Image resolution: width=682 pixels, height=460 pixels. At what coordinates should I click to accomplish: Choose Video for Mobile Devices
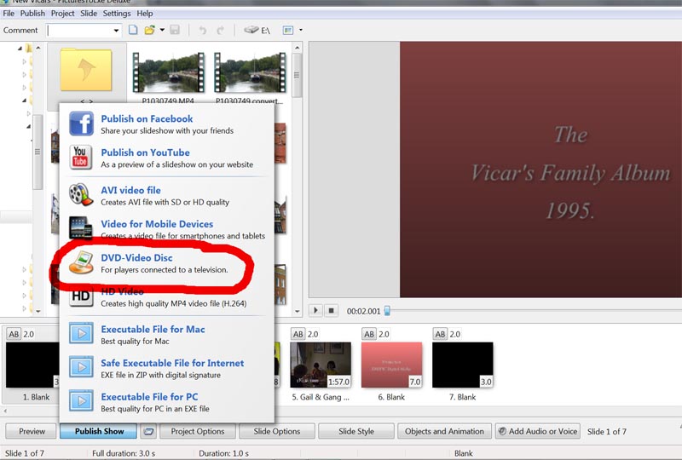[157, 224]
